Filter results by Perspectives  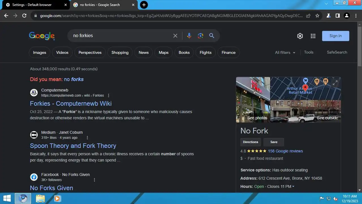(90, 52)
